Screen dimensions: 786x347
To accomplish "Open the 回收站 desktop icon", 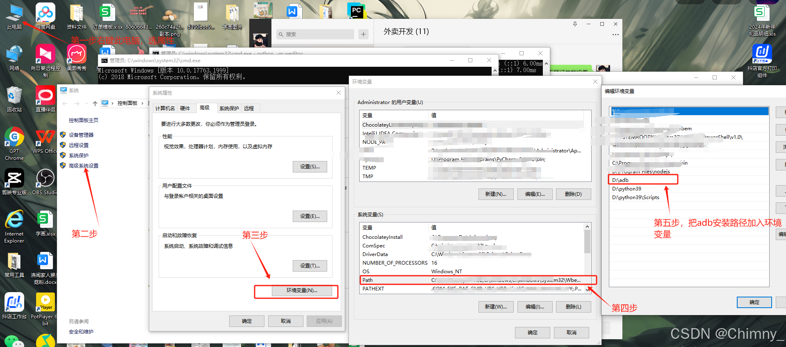I will point(14,99).
